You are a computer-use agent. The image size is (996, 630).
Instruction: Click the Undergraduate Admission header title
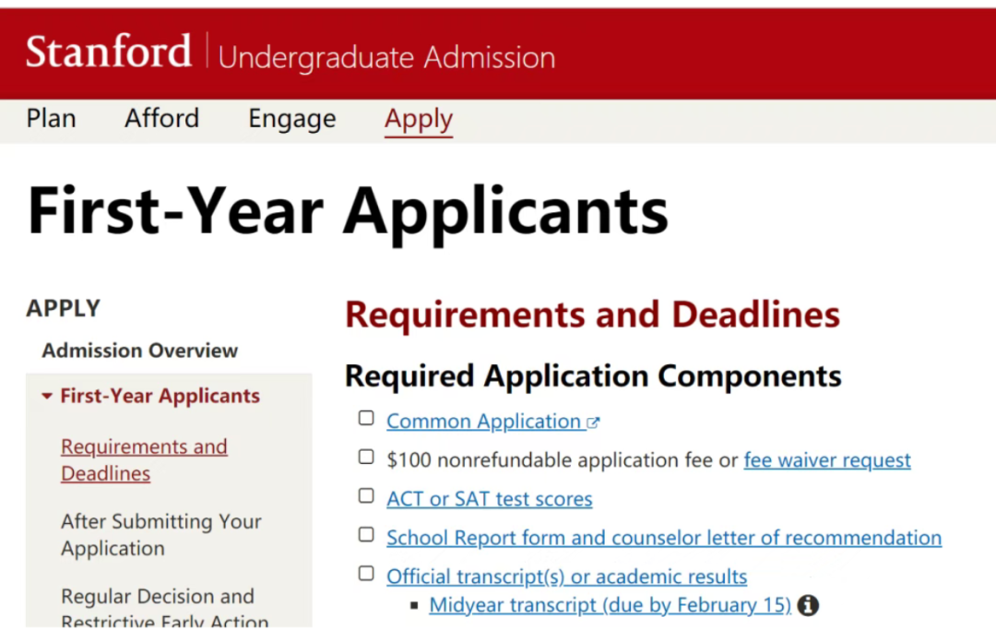point(386,57)
